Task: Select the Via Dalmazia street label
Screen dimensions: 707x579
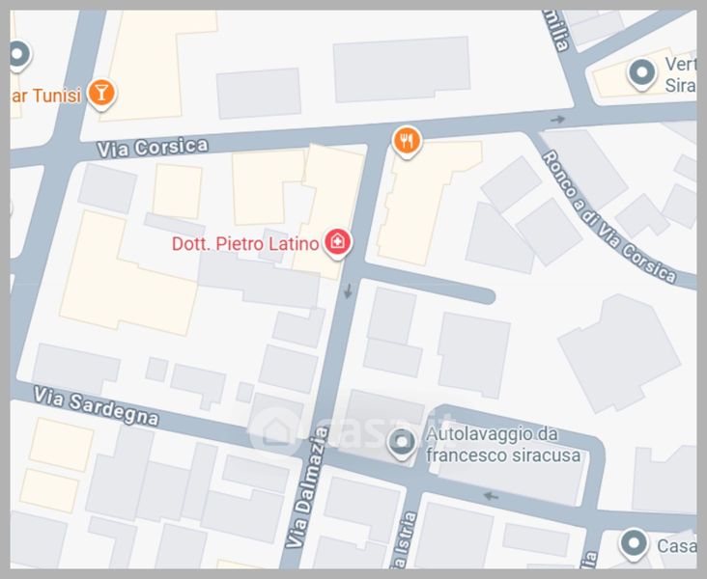Action: (308, 487)
